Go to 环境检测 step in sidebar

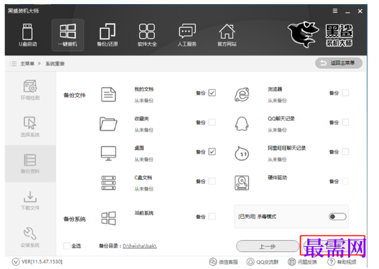click(30, 90)
